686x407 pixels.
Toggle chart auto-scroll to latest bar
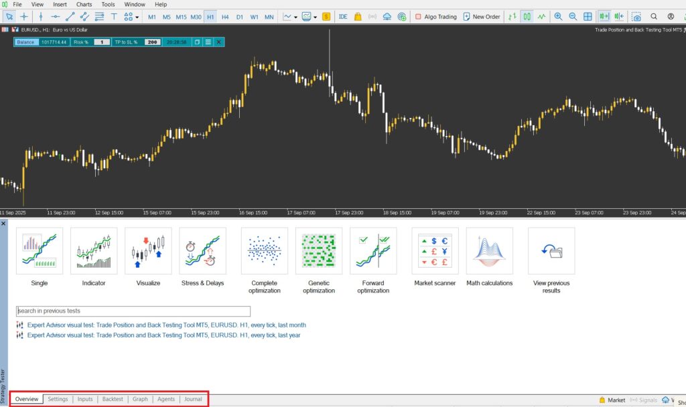605,17
